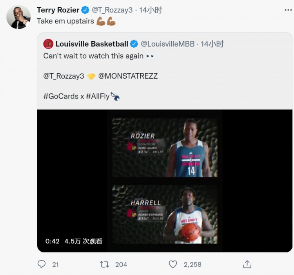
Task: Open the Louisville Basketball account name
Action: coord(92,44)
